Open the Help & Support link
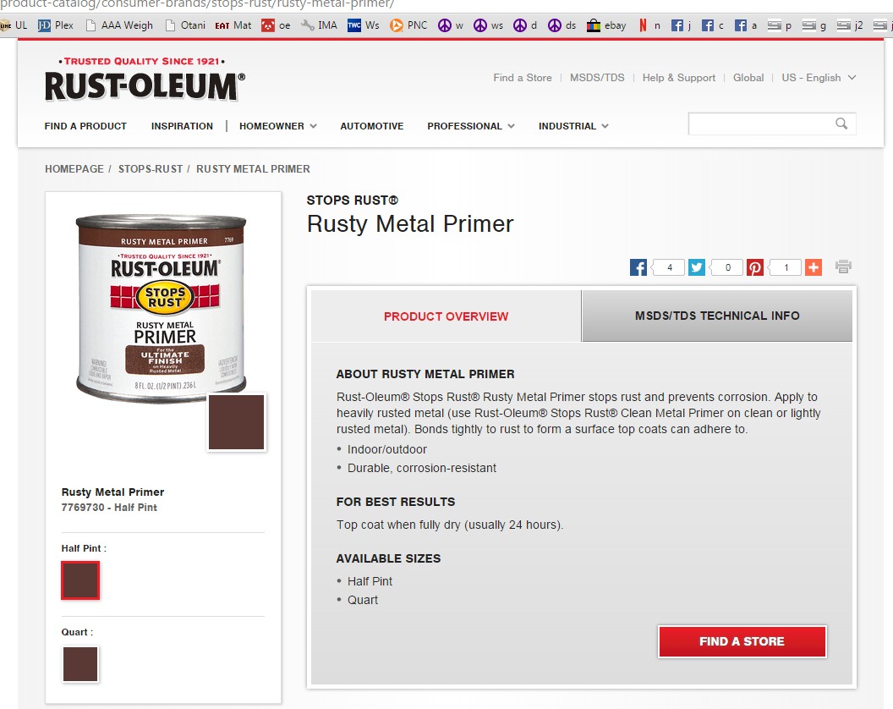 click(679, 78)
